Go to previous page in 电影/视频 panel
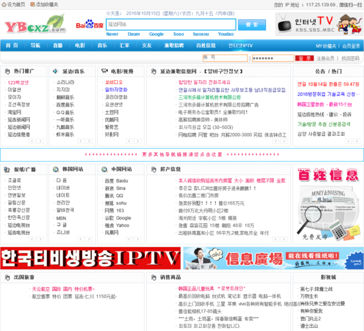 [x=129, y=141]
